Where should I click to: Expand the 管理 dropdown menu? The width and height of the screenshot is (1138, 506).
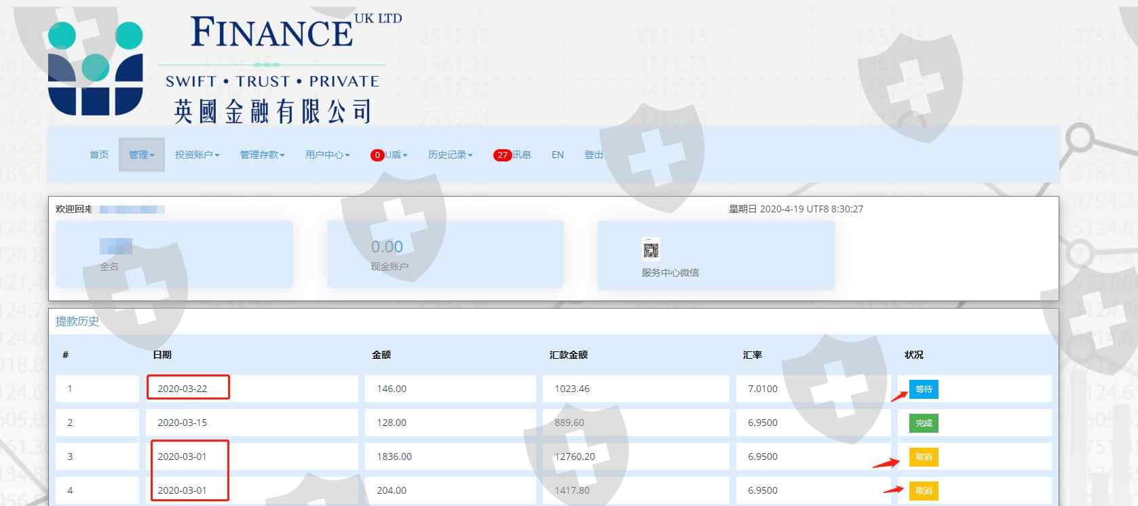tap(142, 155)
